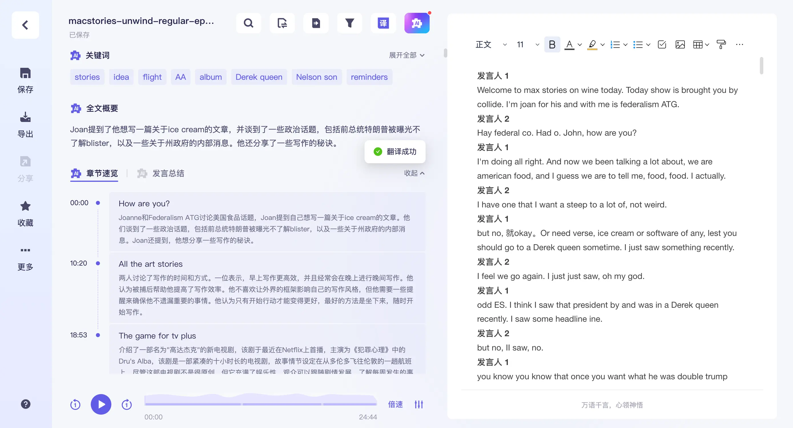Click the filter funnel icon
793x428 pixels.
tap(349, 23)
